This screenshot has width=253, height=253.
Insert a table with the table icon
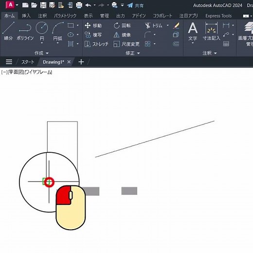click(x=226, y=44)
